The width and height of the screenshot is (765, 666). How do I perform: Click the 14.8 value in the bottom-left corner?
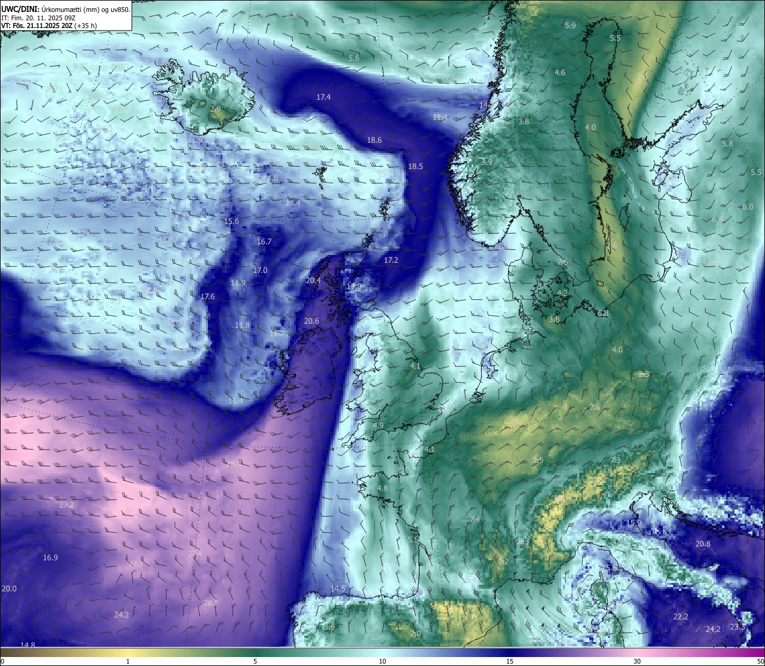coord(27,644)
